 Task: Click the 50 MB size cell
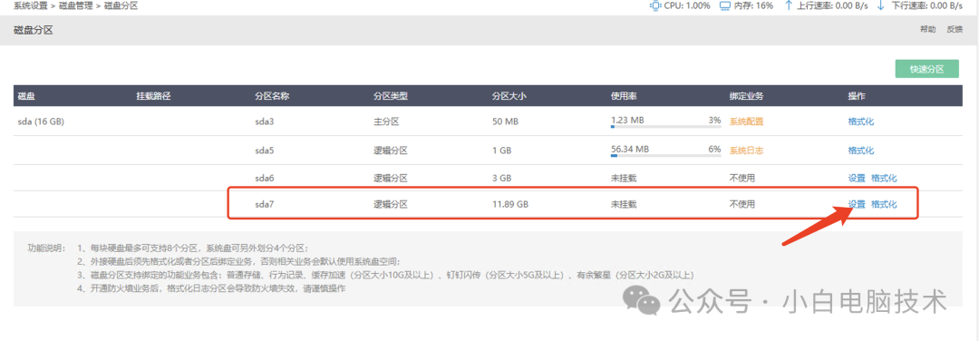pyautogui.click(x=505, y=122)
